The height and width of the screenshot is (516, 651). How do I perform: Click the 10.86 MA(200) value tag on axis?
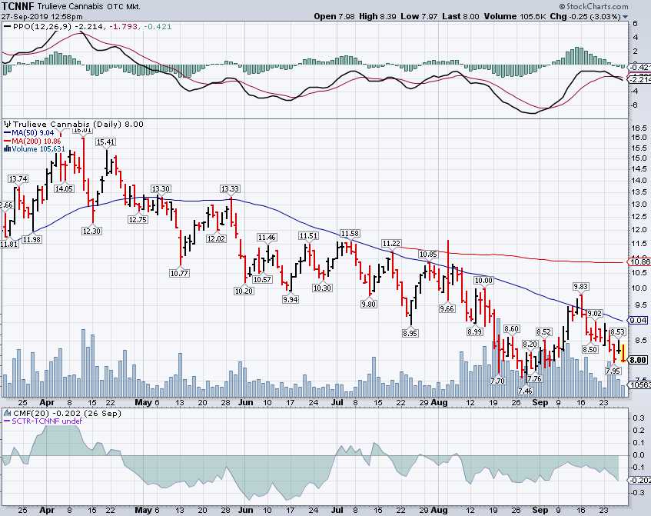coord(639,262)
